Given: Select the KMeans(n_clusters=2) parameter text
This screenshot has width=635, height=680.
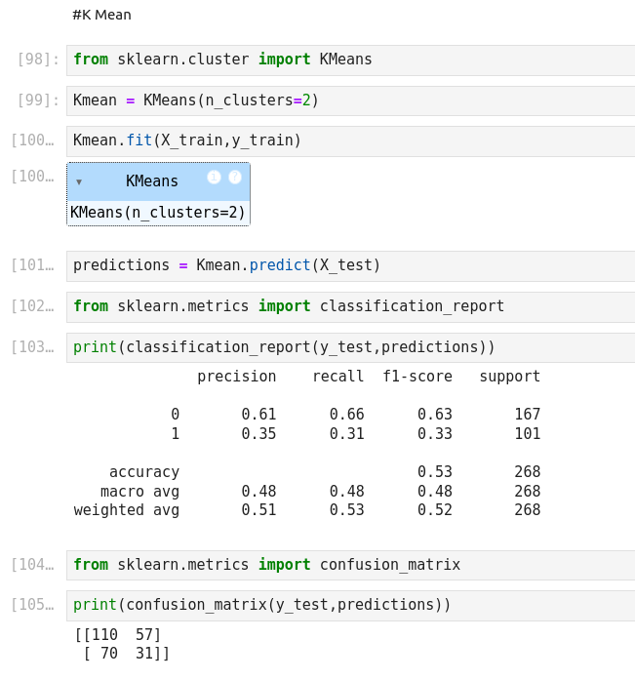Looking at the screenshot, I should (x=158, y=213).
